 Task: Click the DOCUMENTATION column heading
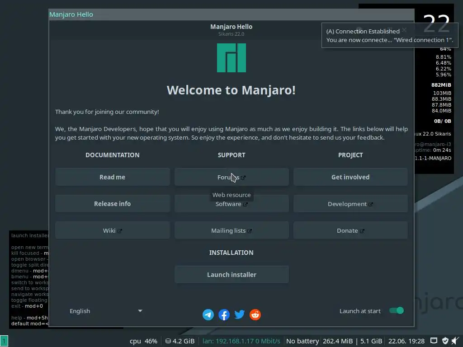[x=113, y=155]
